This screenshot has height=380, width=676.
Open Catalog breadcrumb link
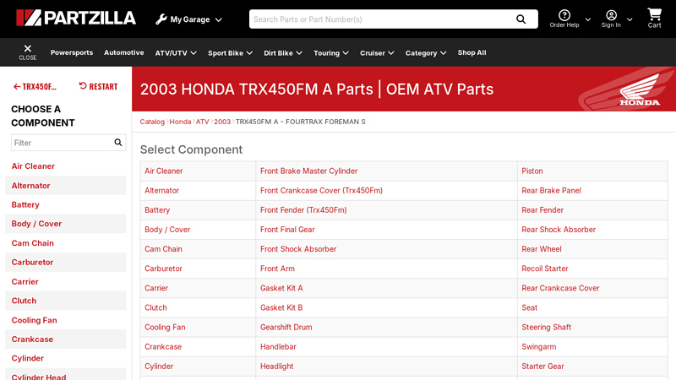pos(152,122)
